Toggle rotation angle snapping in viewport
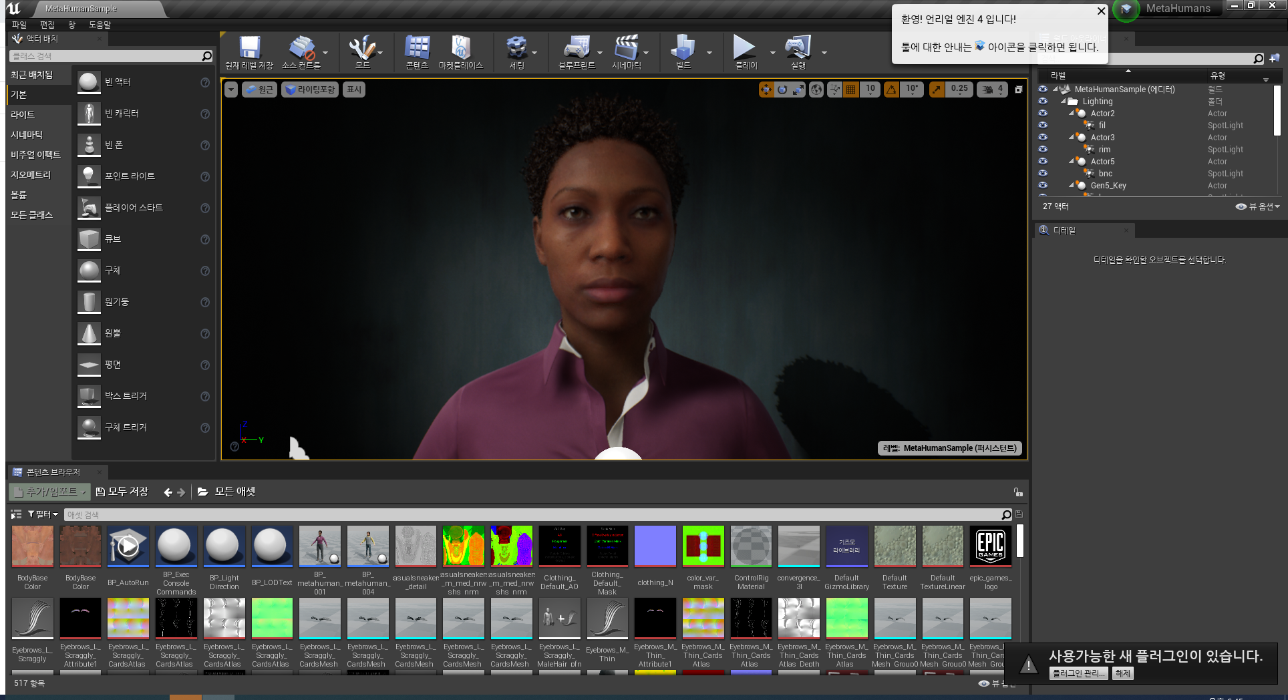Viewport: 1288px width, 700px height. [x=891, y=90]
